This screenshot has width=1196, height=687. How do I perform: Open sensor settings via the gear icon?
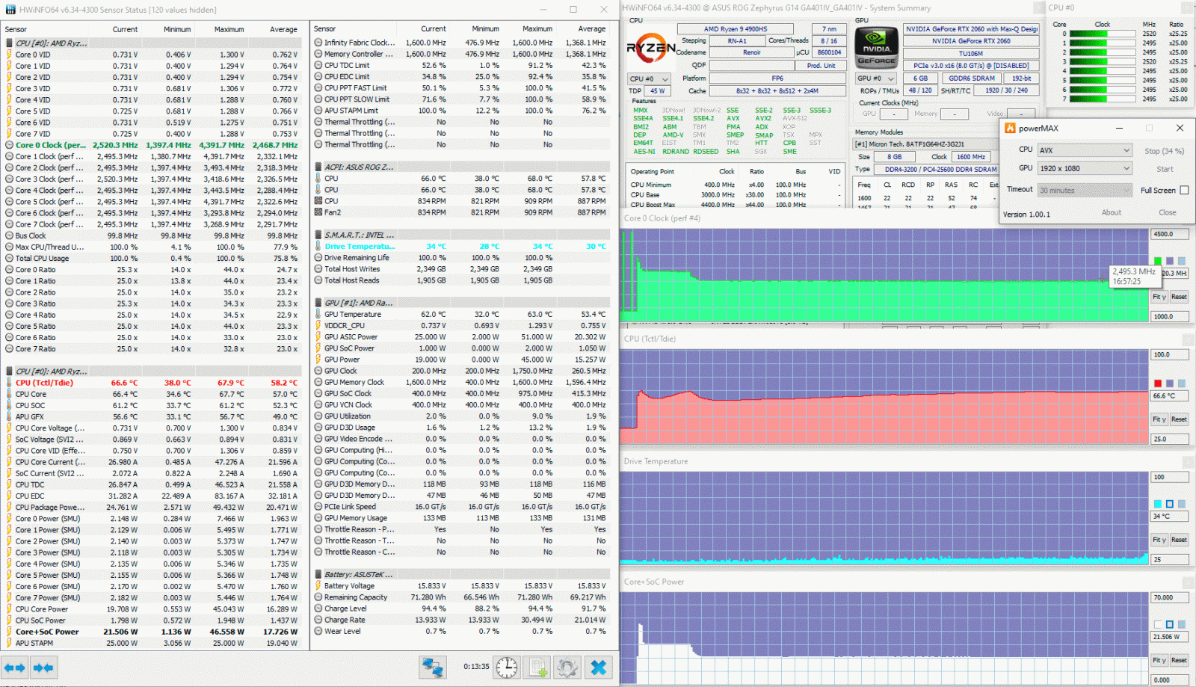click(567, 668)
